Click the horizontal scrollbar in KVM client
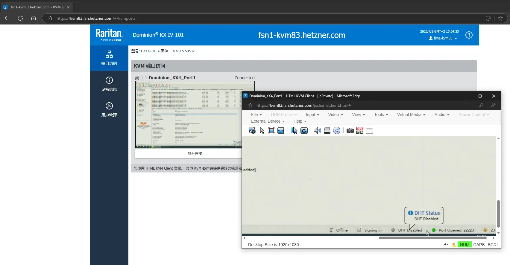This screenshot has width=510, height=265. point(432,238)
